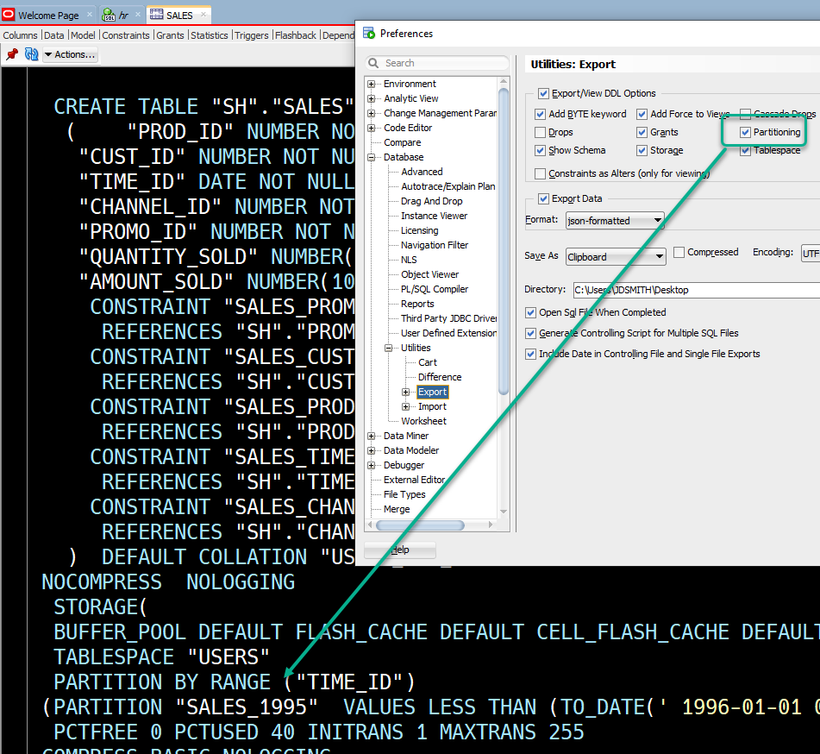Open the Statistics tab
The image size is (820, 754).
[210, 35]
